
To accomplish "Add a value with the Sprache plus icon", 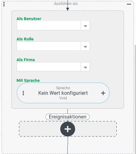I will [103, 93].
